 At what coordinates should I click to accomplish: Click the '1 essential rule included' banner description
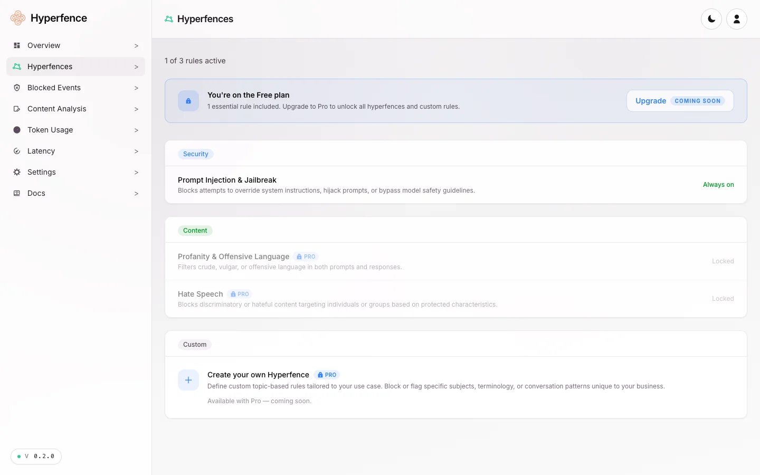pos(334,107)
